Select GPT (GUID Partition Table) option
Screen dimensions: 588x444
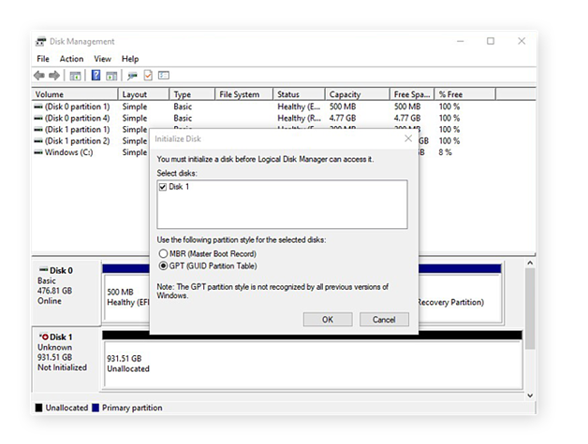point(164,265)
